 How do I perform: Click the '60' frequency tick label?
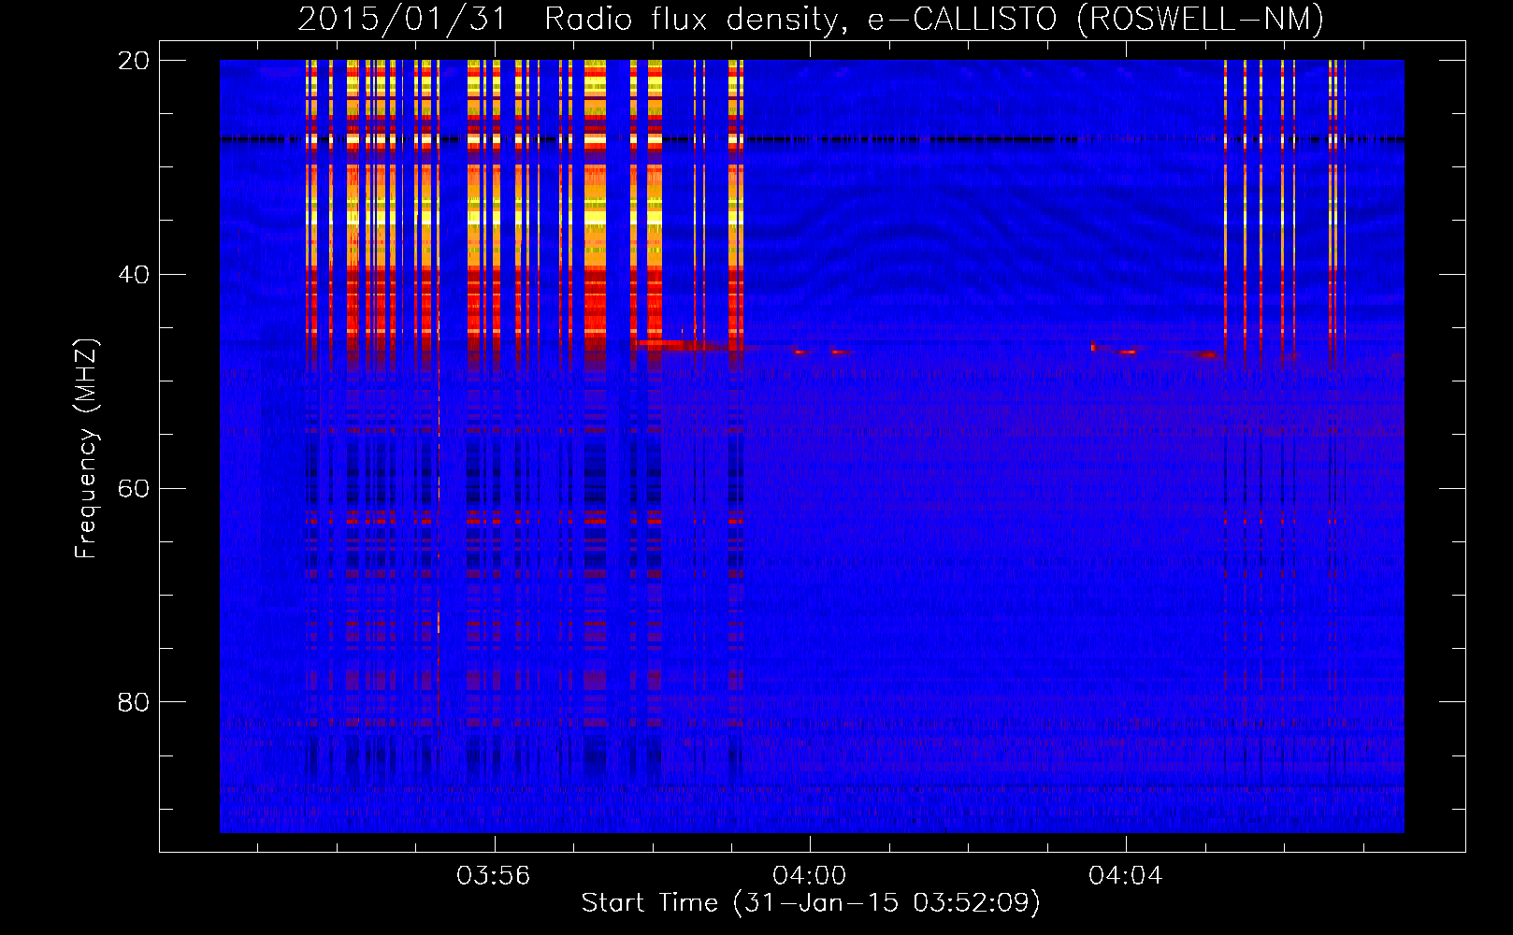pyautogui.click(x=133, y=489)
